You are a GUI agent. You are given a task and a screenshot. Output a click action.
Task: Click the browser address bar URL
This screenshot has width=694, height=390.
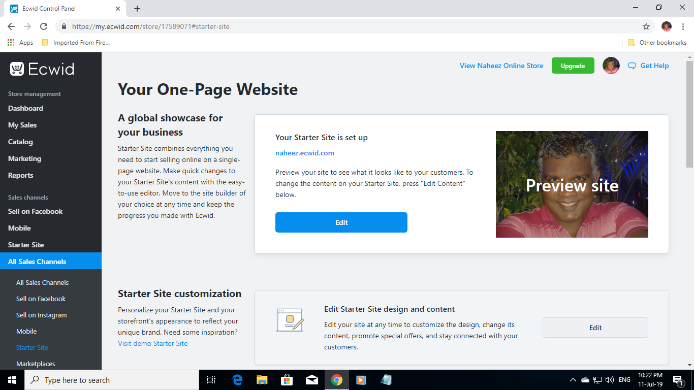(x=151, y=26)
